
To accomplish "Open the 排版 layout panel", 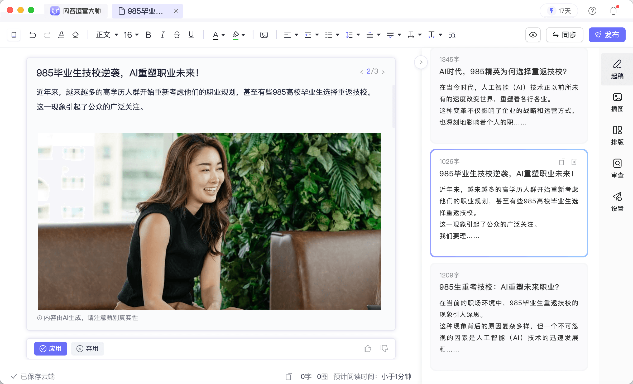I will [617, 136].
